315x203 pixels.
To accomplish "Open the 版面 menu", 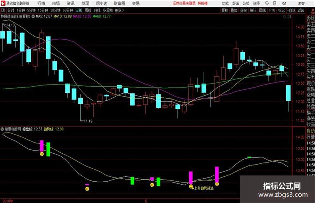I will [236, 3].
